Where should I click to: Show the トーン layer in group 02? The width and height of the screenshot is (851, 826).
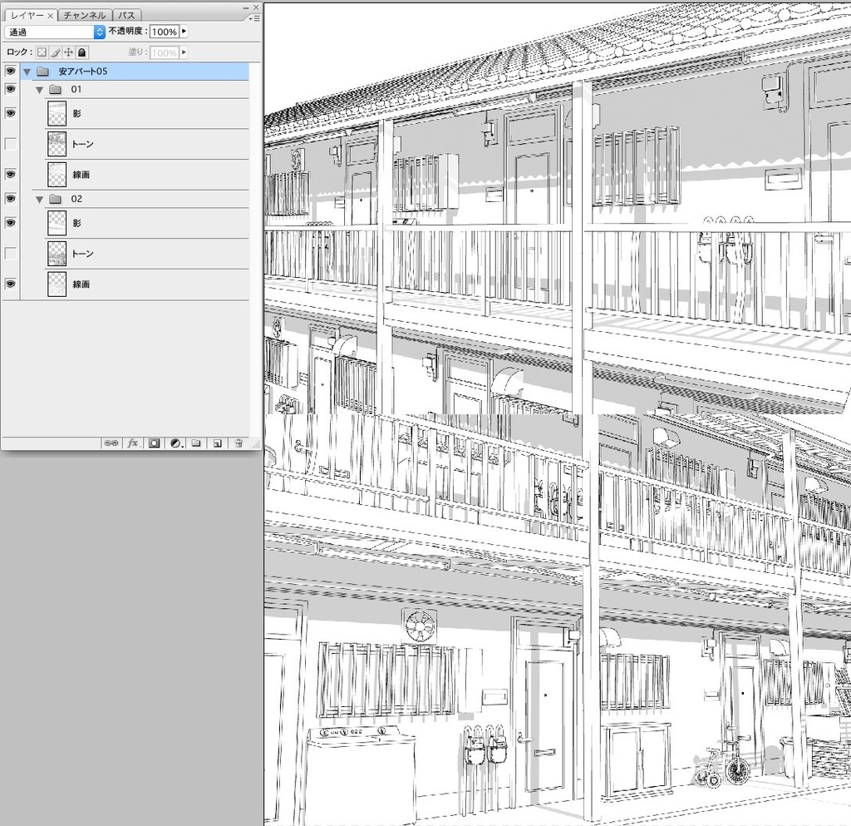[x=10, y=254]
